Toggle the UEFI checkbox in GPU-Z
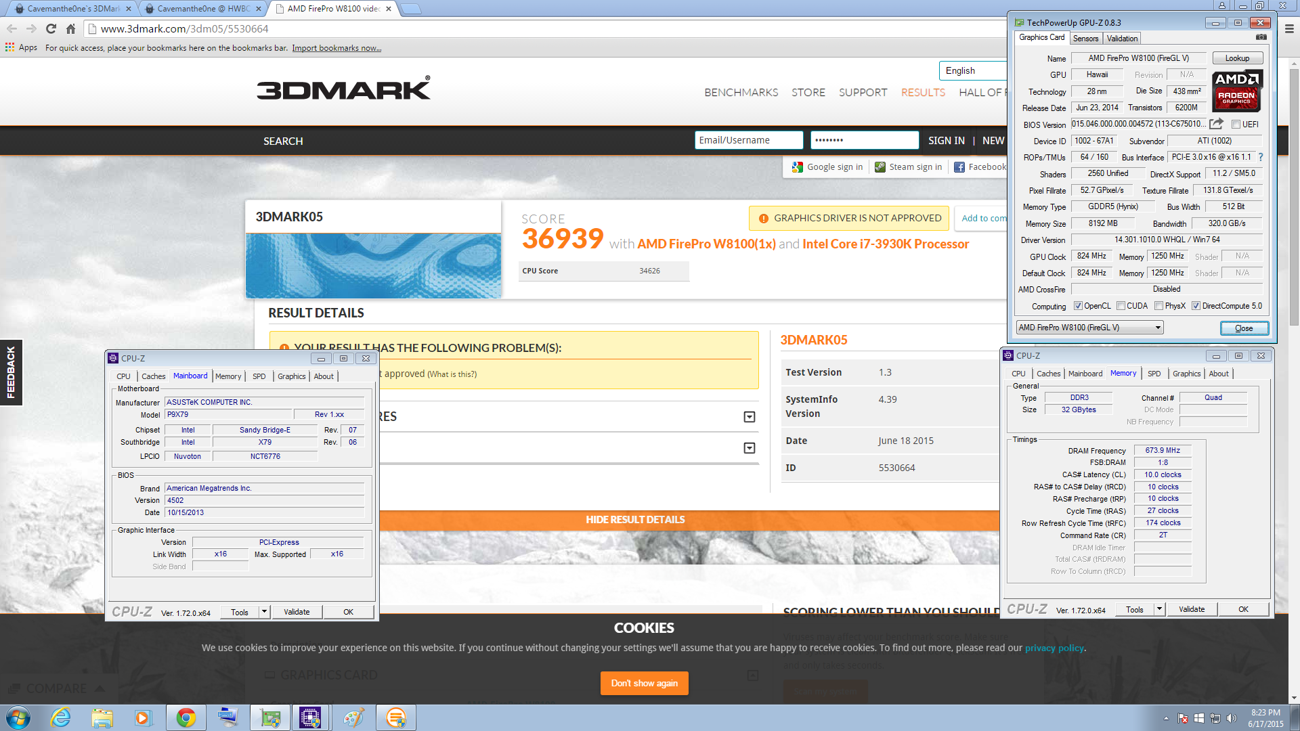The height and width of the screenshot is (731, 1300). 1236,125
